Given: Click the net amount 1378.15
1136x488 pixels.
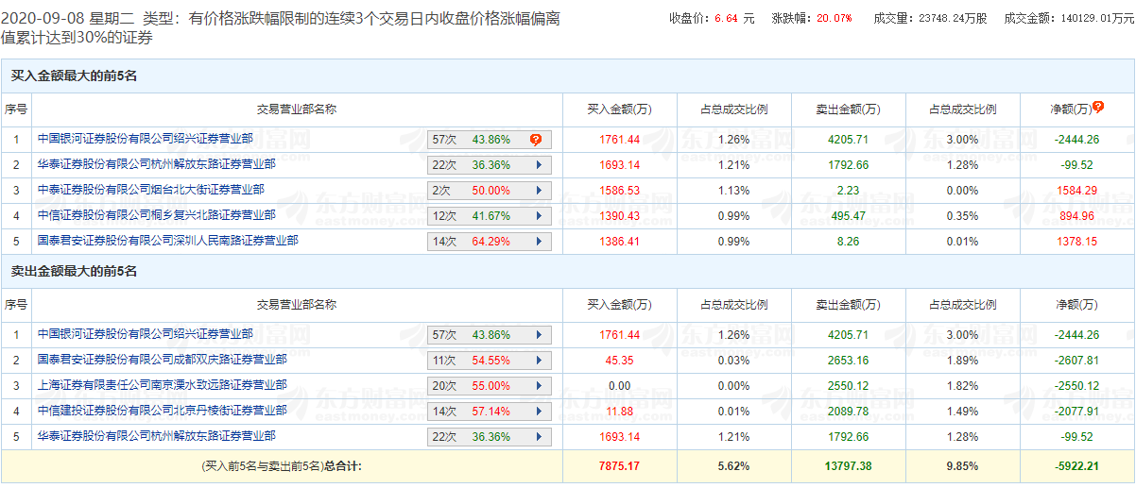Looking at the screenshot, I should tap(1076, 242).
